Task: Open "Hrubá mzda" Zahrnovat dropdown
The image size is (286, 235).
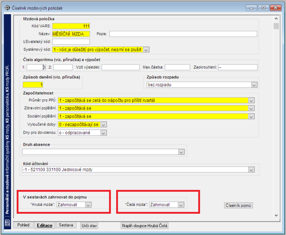Action: tap(88, 205)
